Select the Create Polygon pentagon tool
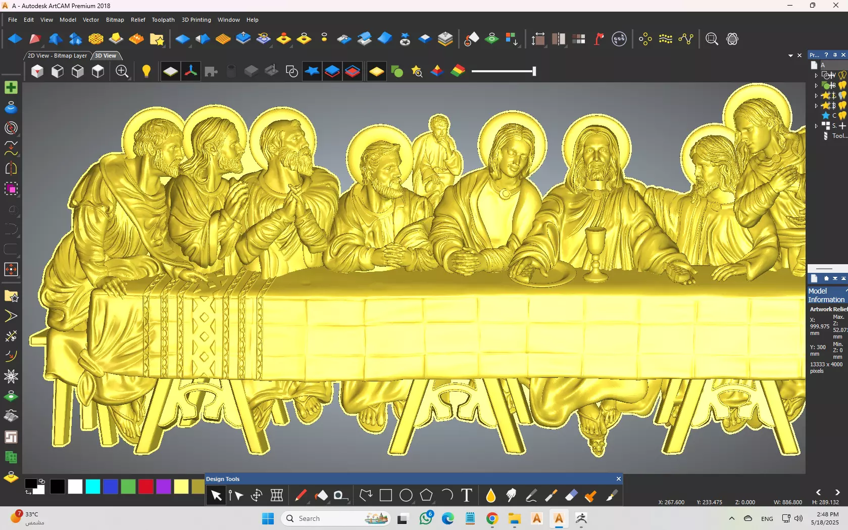Viewport: 848px width, 530px height. click(x=426, y=496)
